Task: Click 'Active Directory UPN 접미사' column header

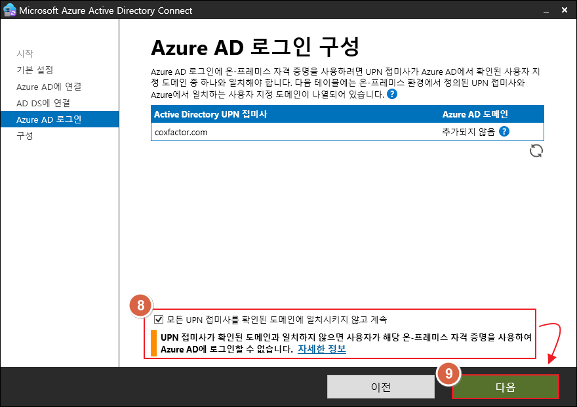Action: (x=210, y=114)
